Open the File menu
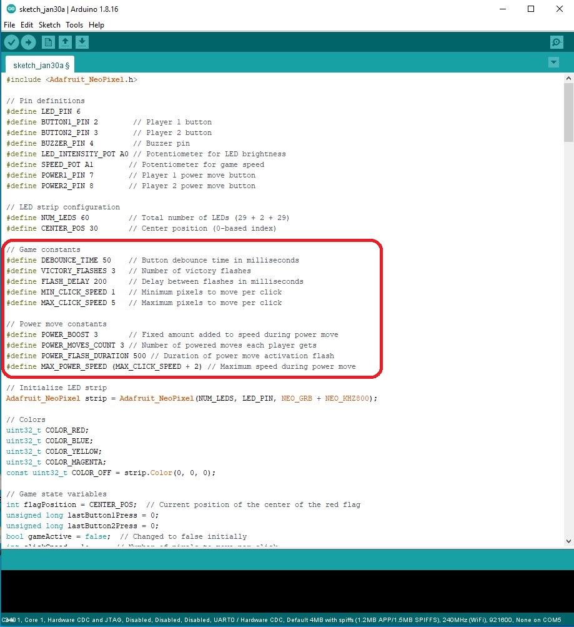Viewport: 574px width, 627px height. (x=9, y=25)
